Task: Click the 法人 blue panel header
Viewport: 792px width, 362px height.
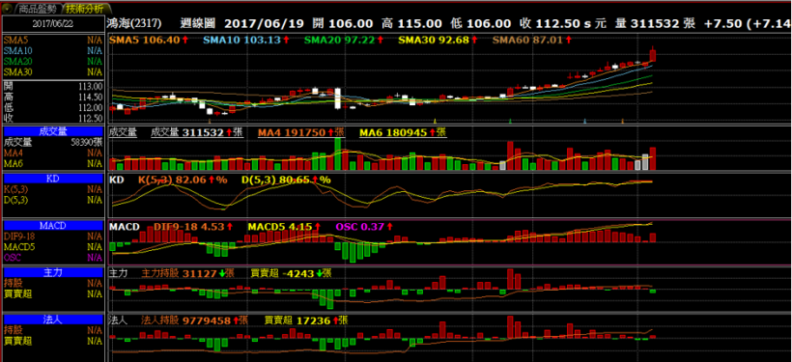Action: [x=53, y=320]
